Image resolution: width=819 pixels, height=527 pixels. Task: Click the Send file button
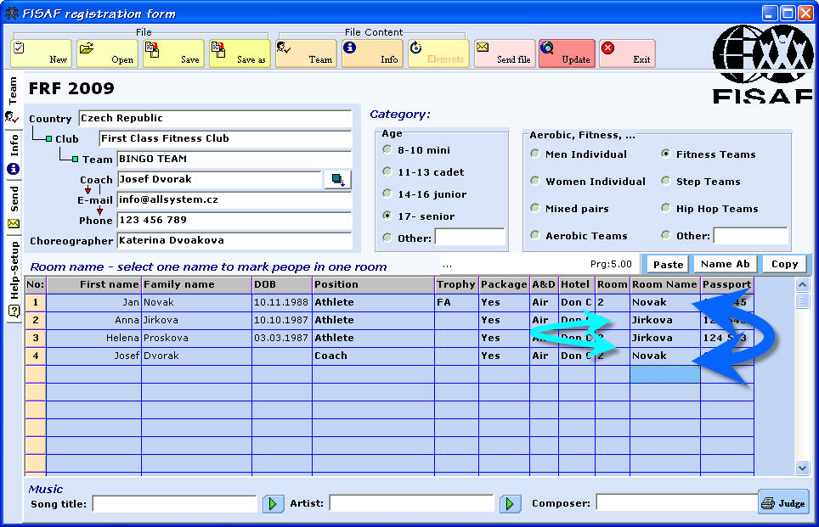pyautogui.click(x=506, y=53)
